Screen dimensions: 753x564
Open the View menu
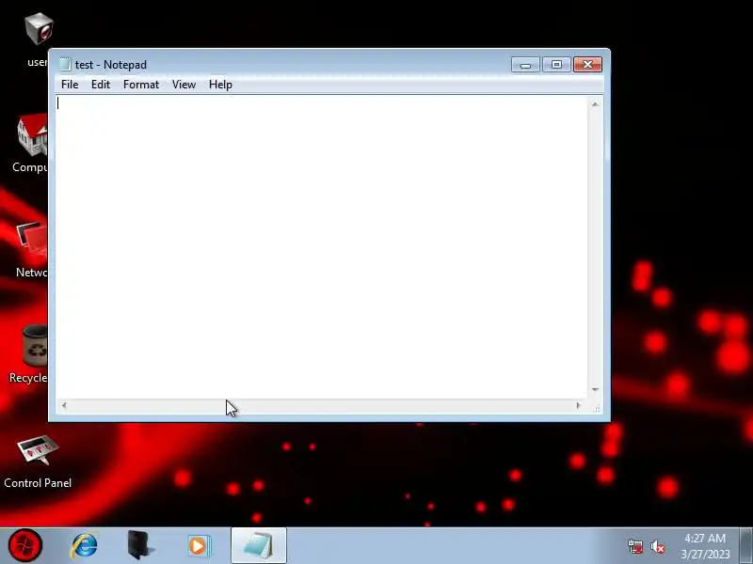[x=184, y=85]
